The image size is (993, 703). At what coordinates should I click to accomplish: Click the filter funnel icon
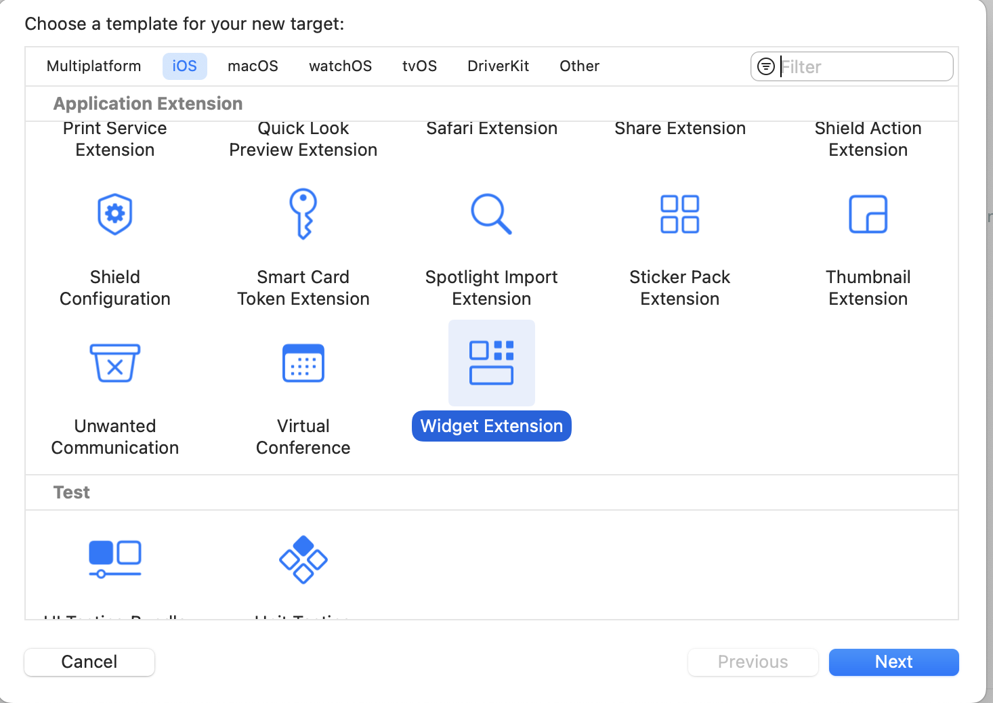tap(766, 66)
